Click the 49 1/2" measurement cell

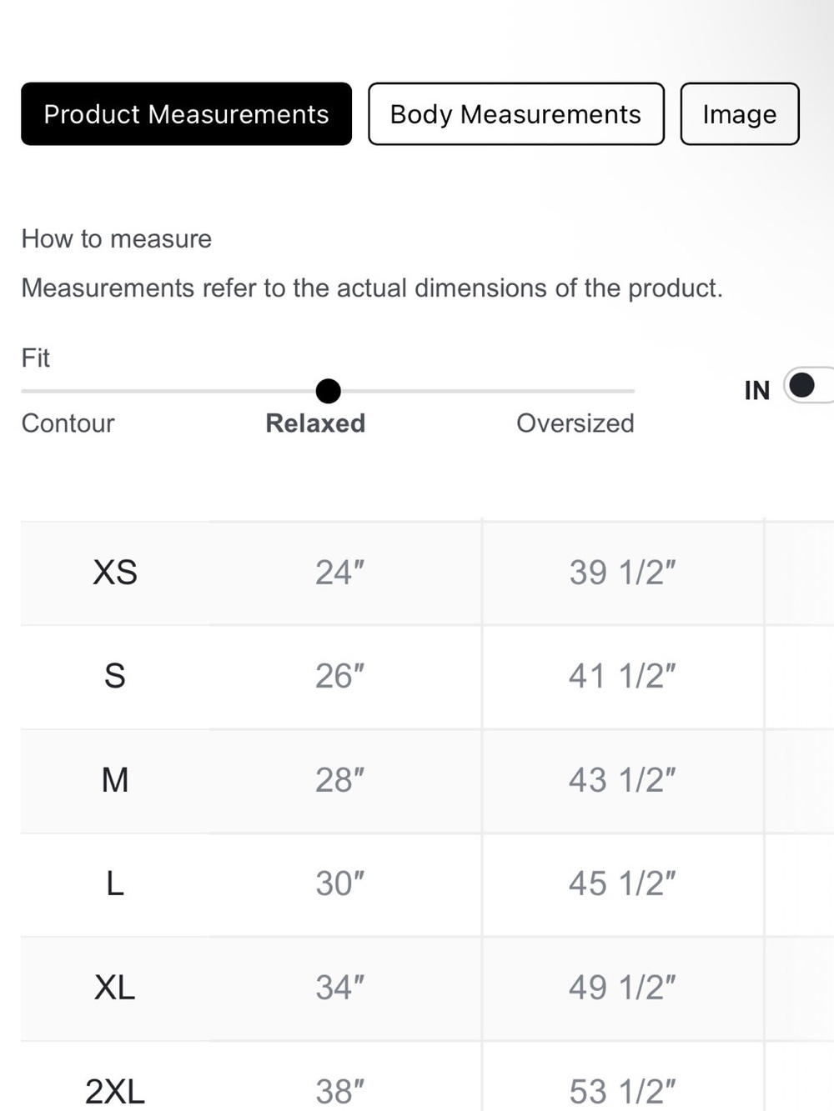point(622,988)
